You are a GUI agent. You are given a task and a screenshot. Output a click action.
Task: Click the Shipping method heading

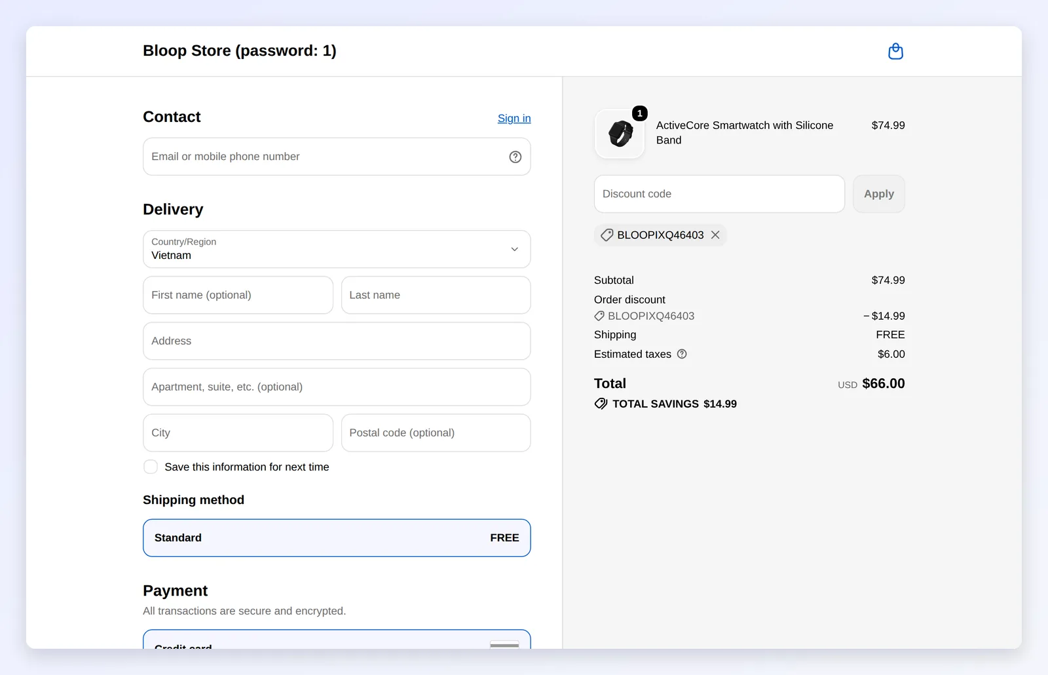point(193,500)
